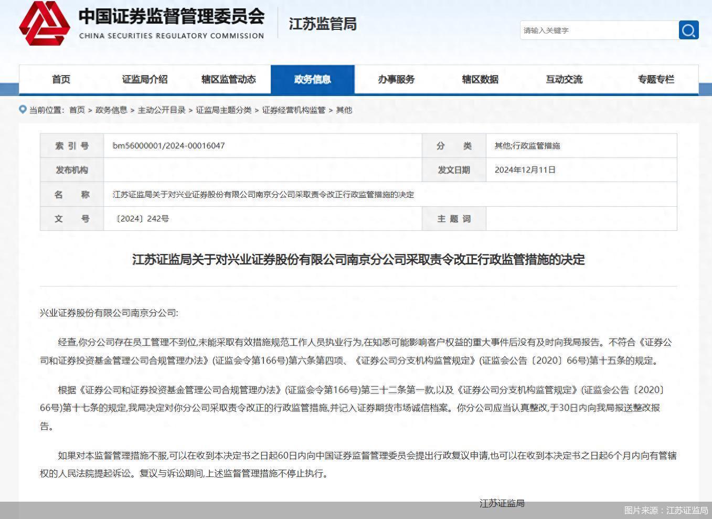Screen dimensions: 712x519
Task: Click the 主题词 label cell
Action: (454, 218)
